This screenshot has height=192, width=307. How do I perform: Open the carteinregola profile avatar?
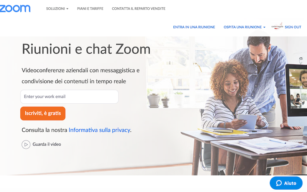[x=277, y=26]
